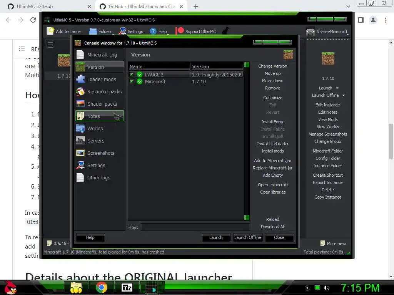Click Download All action
The height and width of the screenshot is (295, 394).
tap(273, 227)
